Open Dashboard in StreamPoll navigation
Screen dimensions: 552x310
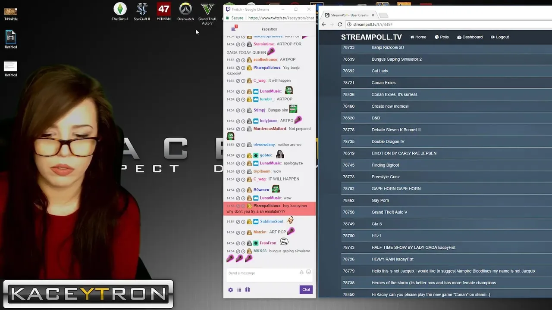[470, 37]
